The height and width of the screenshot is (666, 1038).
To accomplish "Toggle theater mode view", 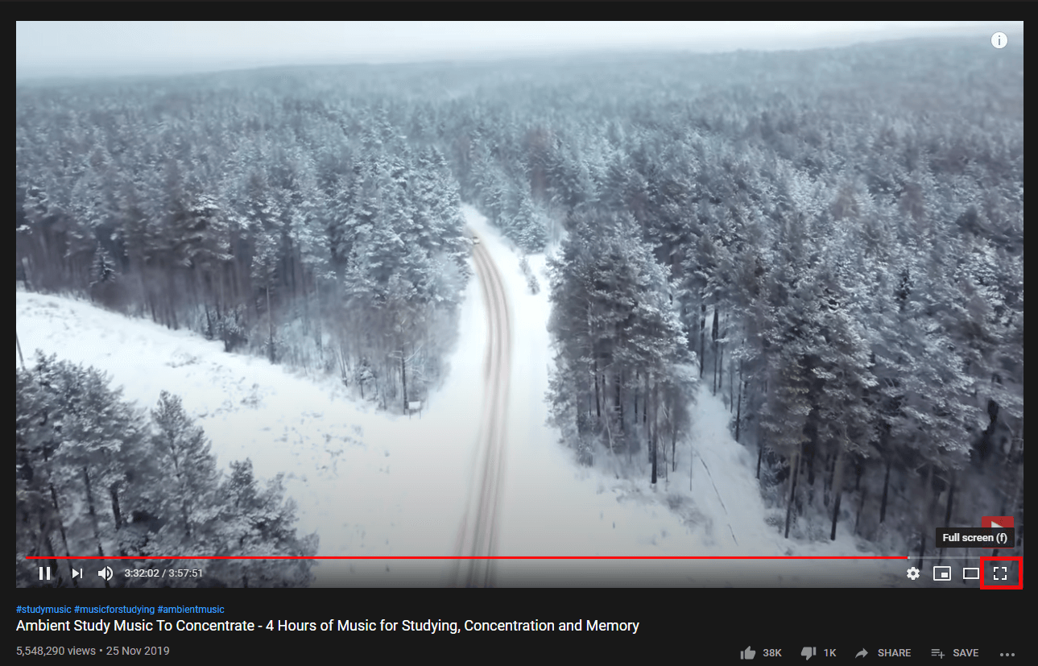I will pyautogui.click(x=971, y=573).
